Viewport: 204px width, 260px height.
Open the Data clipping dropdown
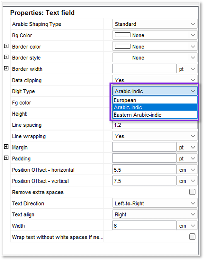pyautogui.click(x=155, y=80)
